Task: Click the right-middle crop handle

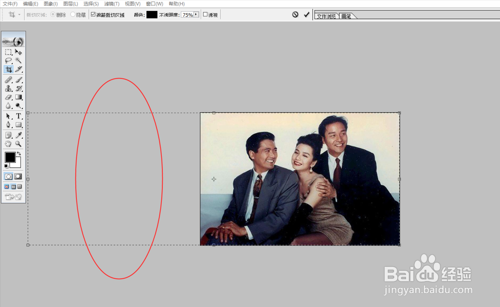Action: 399,179
